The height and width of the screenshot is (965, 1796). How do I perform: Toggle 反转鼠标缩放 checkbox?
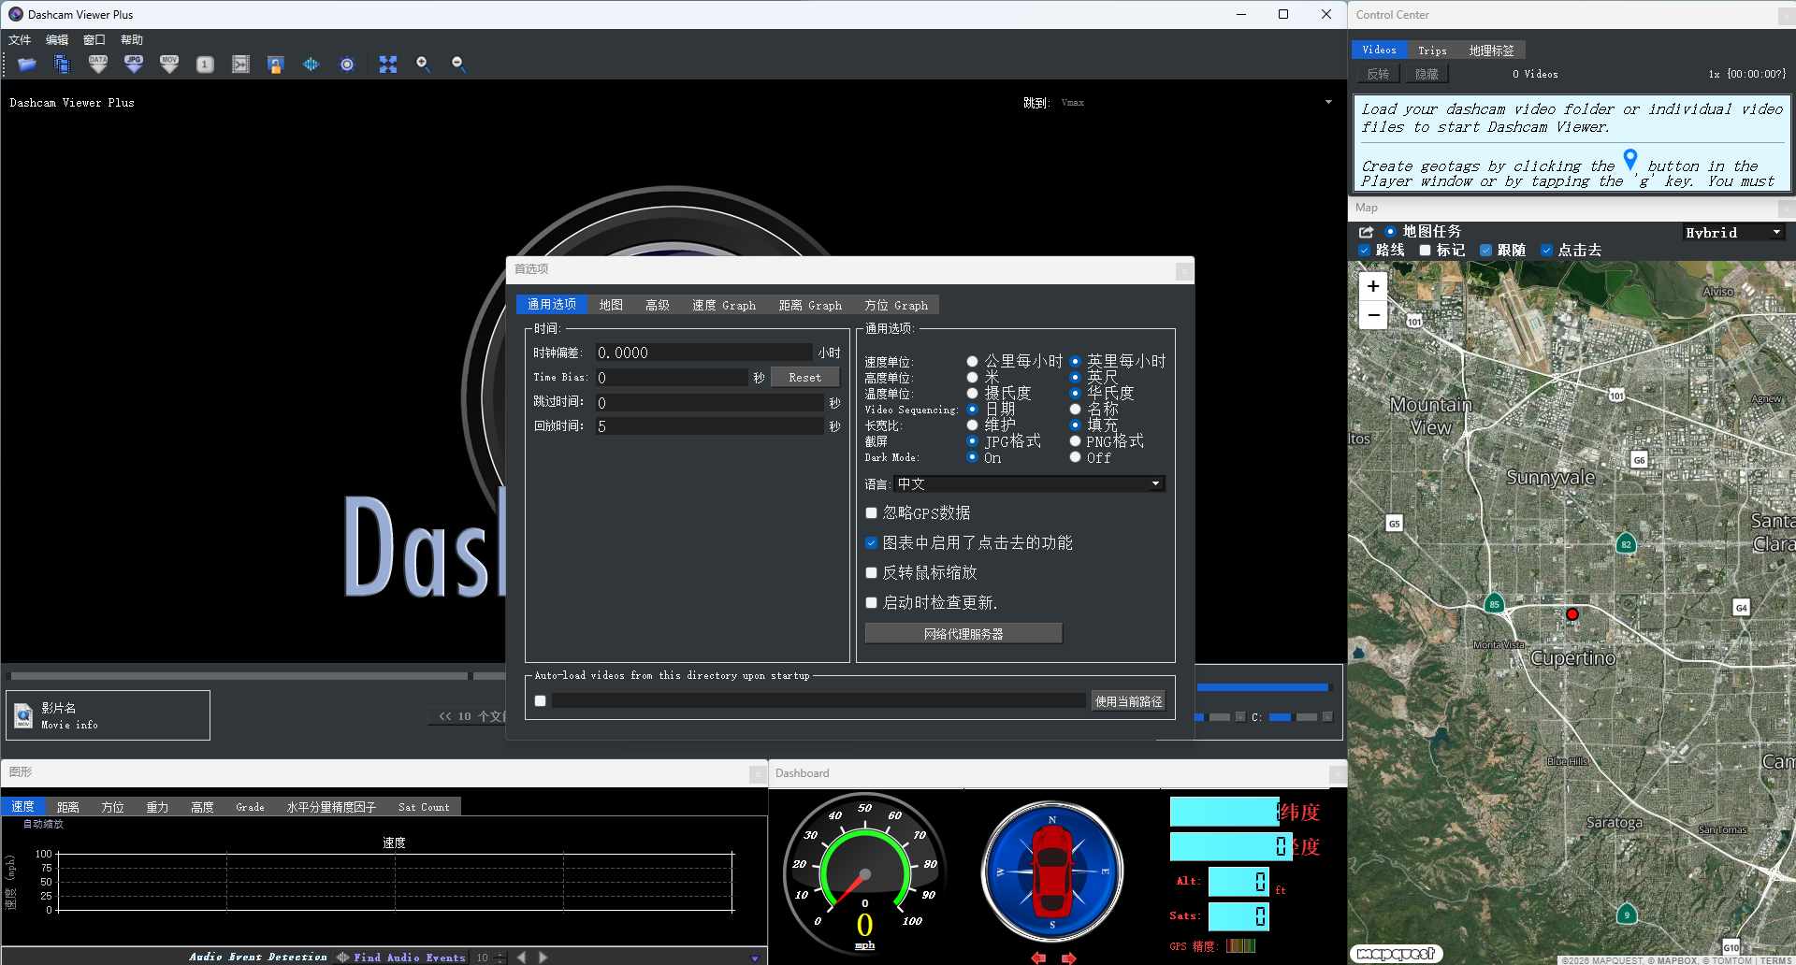click(x=871, y=573)
